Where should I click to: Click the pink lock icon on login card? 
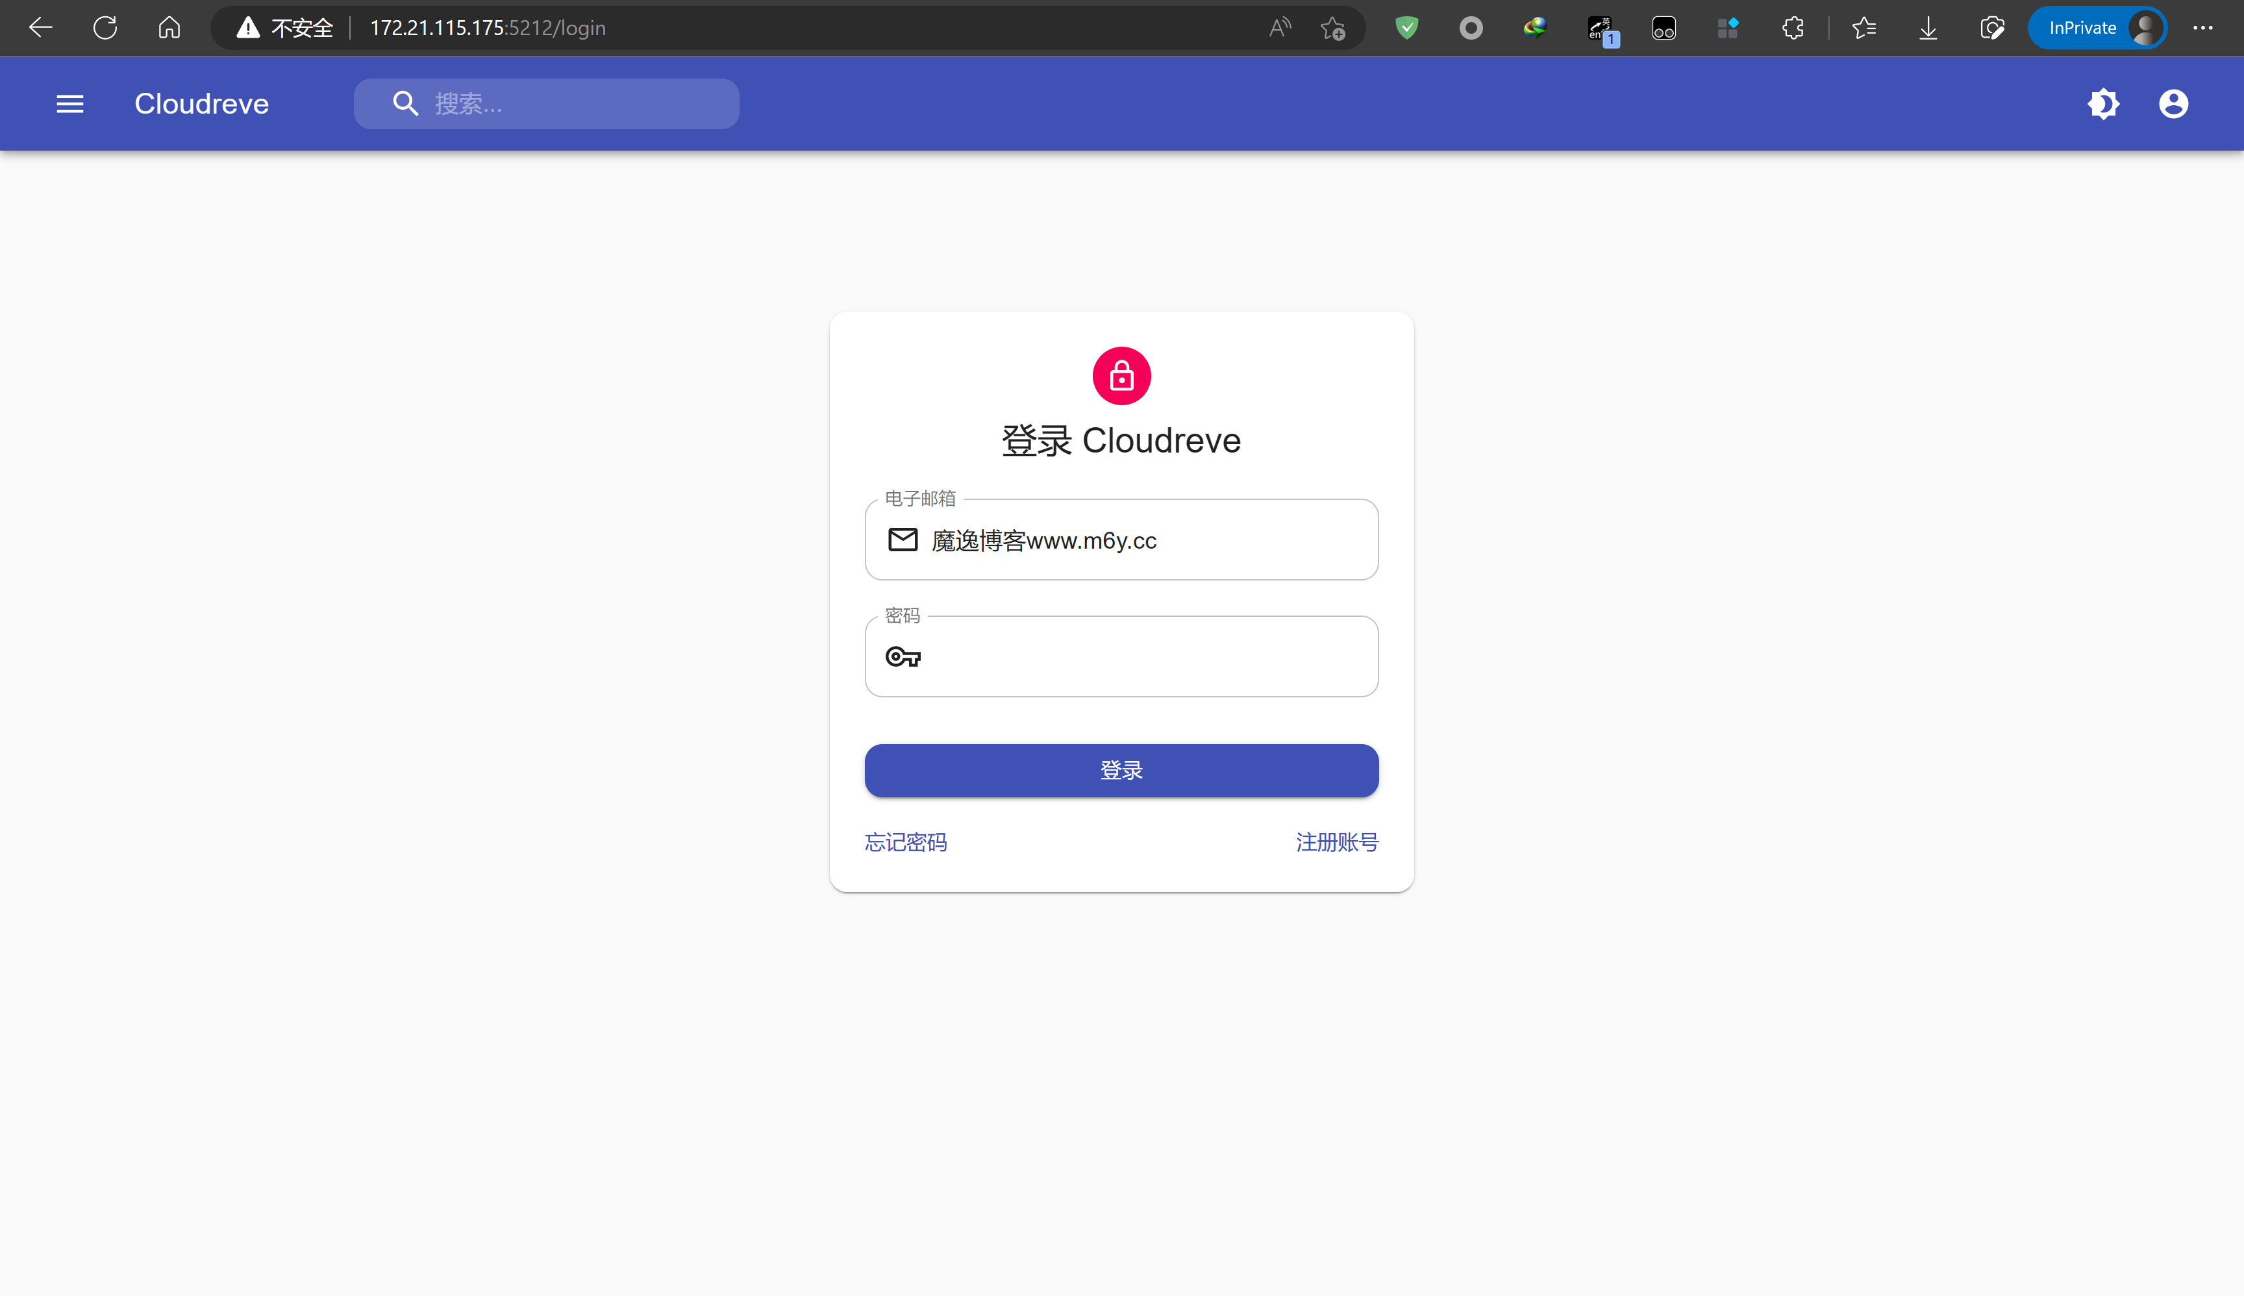[x=1121, y=376]
